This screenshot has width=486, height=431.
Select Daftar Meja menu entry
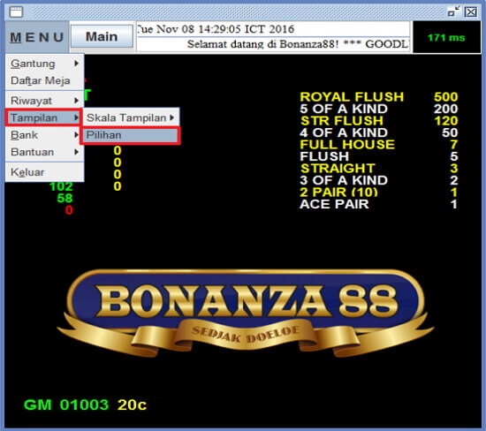coord(44,80)
